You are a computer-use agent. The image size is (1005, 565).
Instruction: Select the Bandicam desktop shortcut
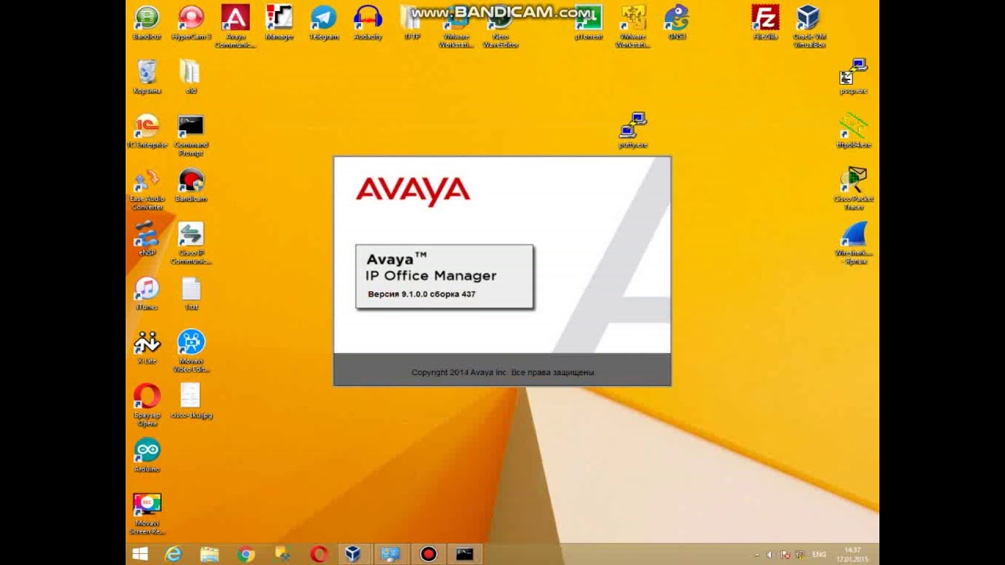click(191, 185)
